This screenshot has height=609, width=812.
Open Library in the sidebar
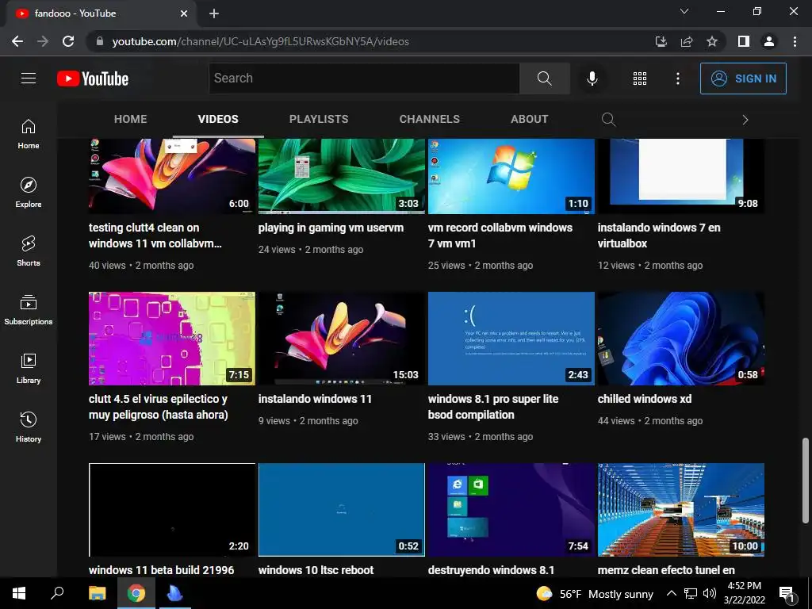[x=29, y=368]
